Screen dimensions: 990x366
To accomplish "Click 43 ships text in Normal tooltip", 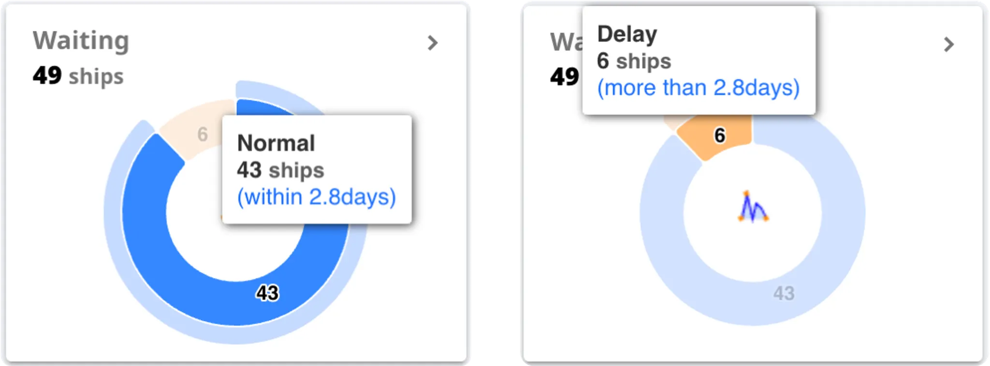I will (280, 170).
